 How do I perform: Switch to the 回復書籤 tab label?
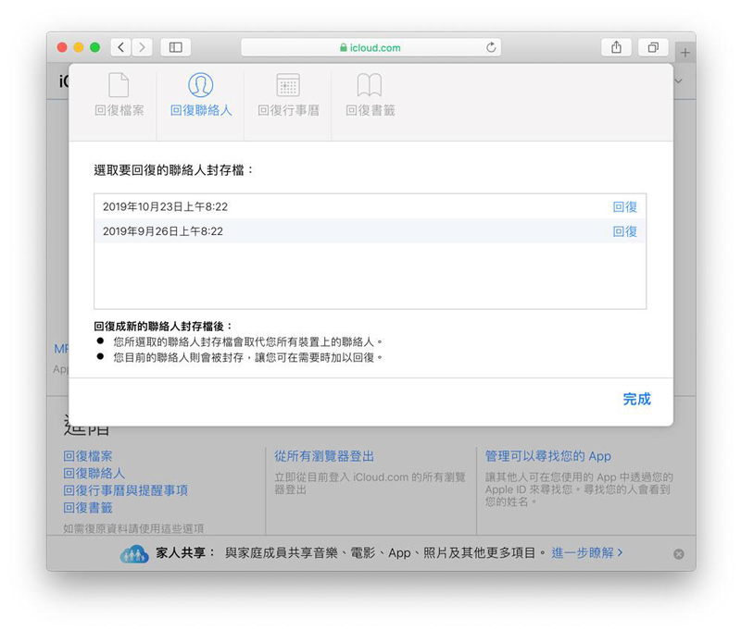point(370,110)
